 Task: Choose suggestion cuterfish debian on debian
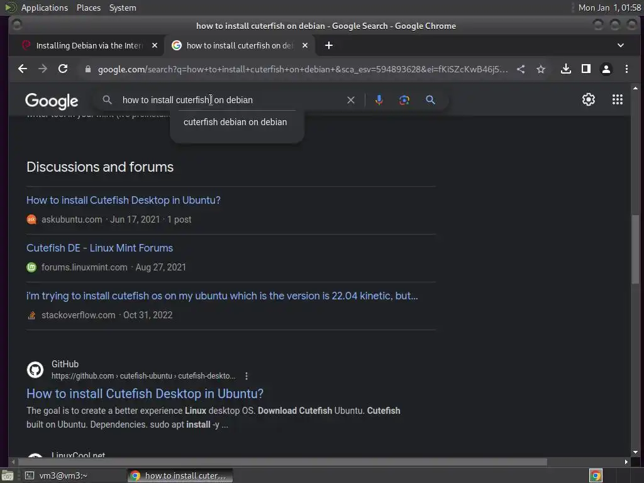[235, 122]
